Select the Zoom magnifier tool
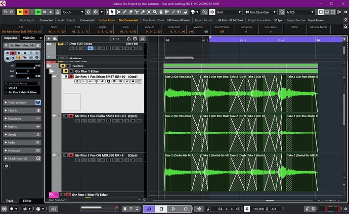 tap(155, 12)
